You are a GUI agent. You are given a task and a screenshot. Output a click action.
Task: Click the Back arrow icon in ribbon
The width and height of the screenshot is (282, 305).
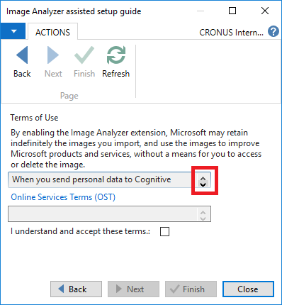22,55
